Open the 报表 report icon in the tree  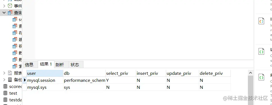click(10, 73)
